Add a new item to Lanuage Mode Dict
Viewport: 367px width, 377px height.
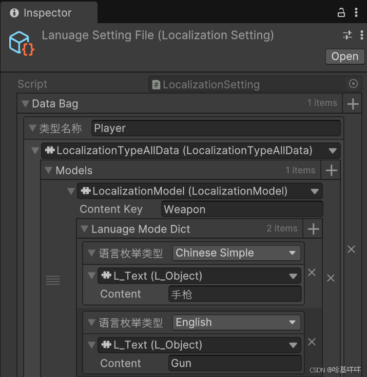click(x=313, y=229)
